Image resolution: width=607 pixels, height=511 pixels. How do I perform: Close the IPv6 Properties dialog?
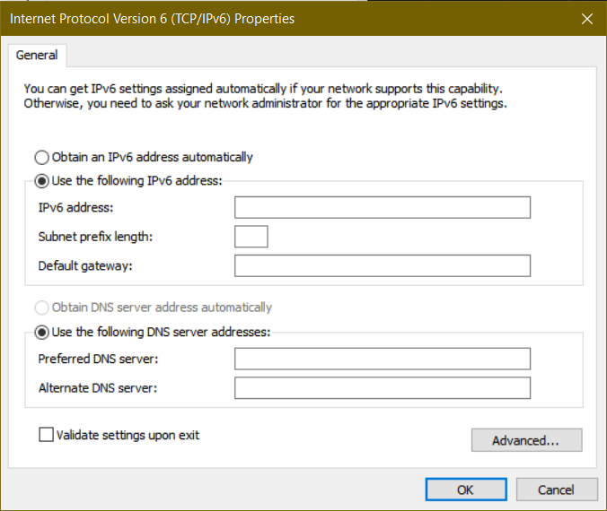tap(587, 19)
